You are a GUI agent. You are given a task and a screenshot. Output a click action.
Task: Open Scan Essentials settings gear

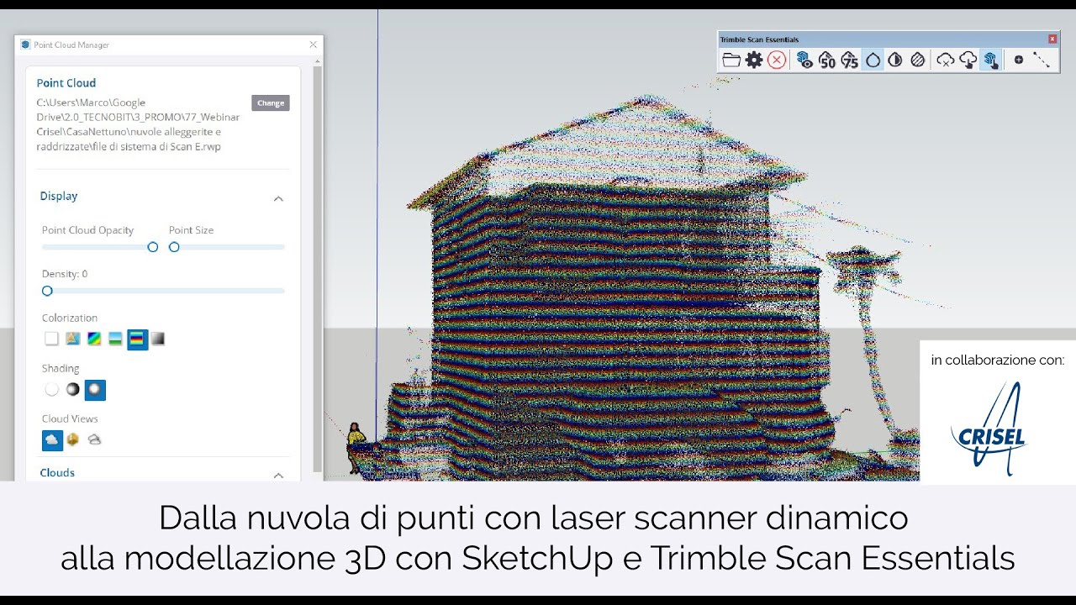pyautogui.click(x=754, y=60)
